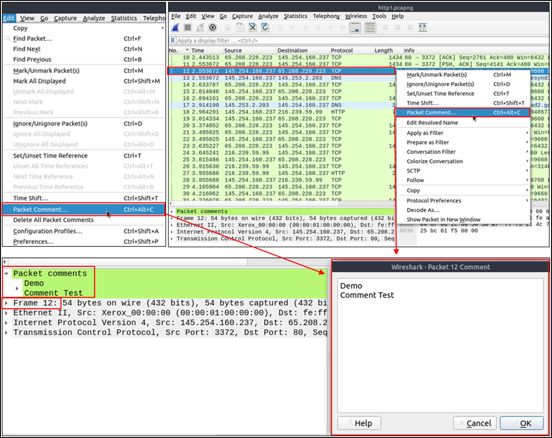Screen dimensions: 552x438
Task: Click the close capture file X icon
Action: click(252, 28)
